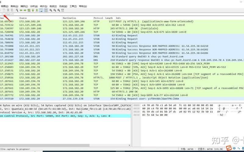Select Binding Success Response ending 61.54.219.38:64210

122,46
